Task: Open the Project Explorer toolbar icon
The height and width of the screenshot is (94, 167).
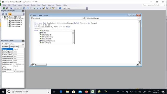Action: (47, 8)
